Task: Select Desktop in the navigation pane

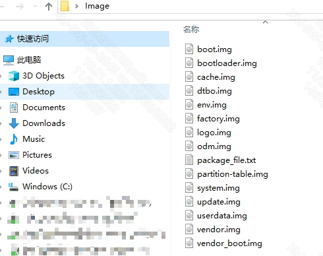Action: click(38, 92)
